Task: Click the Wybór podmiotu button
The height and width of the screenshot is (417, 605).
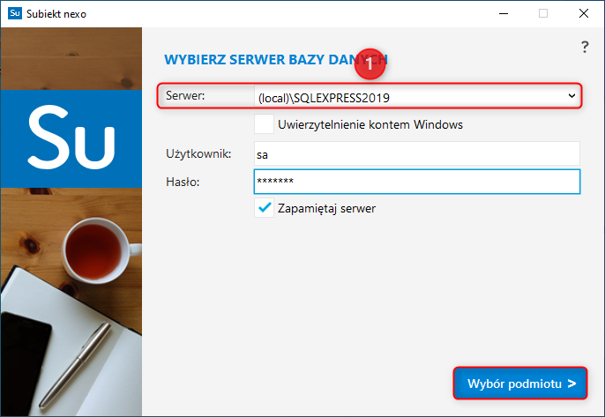Action: pyautogui.click(x=520, y=383)
